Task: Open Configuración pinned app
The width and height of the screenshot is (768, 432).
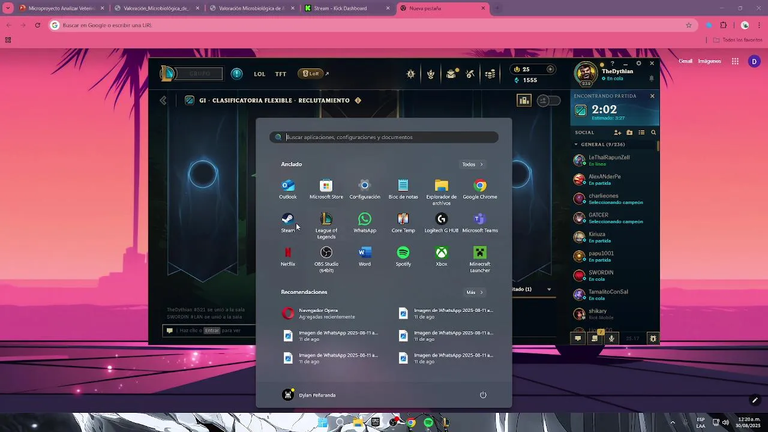Action: tap(365, 190)
